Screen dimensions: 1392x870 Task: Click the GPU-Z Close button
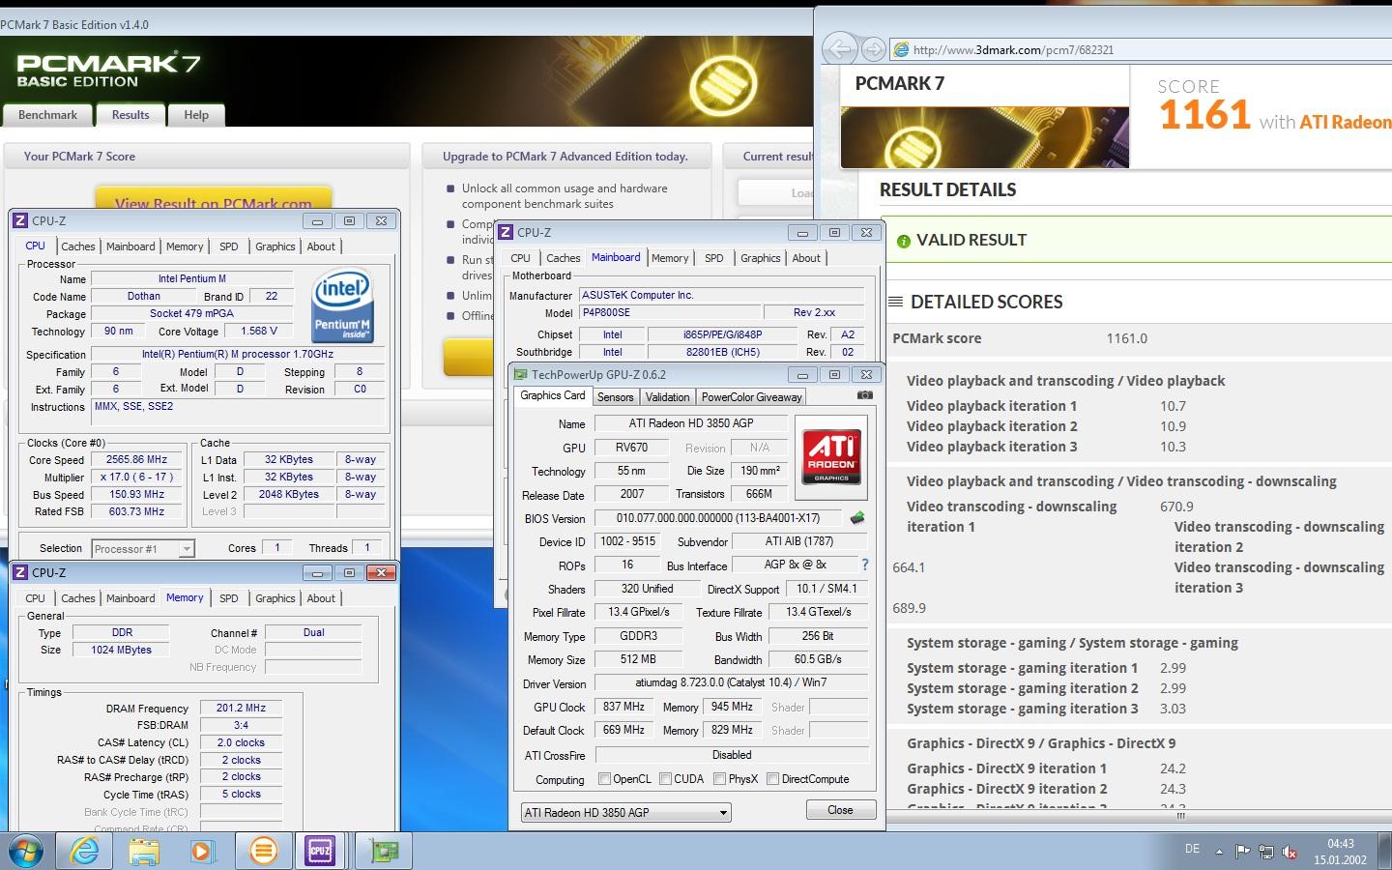click(x=840, y=810)
